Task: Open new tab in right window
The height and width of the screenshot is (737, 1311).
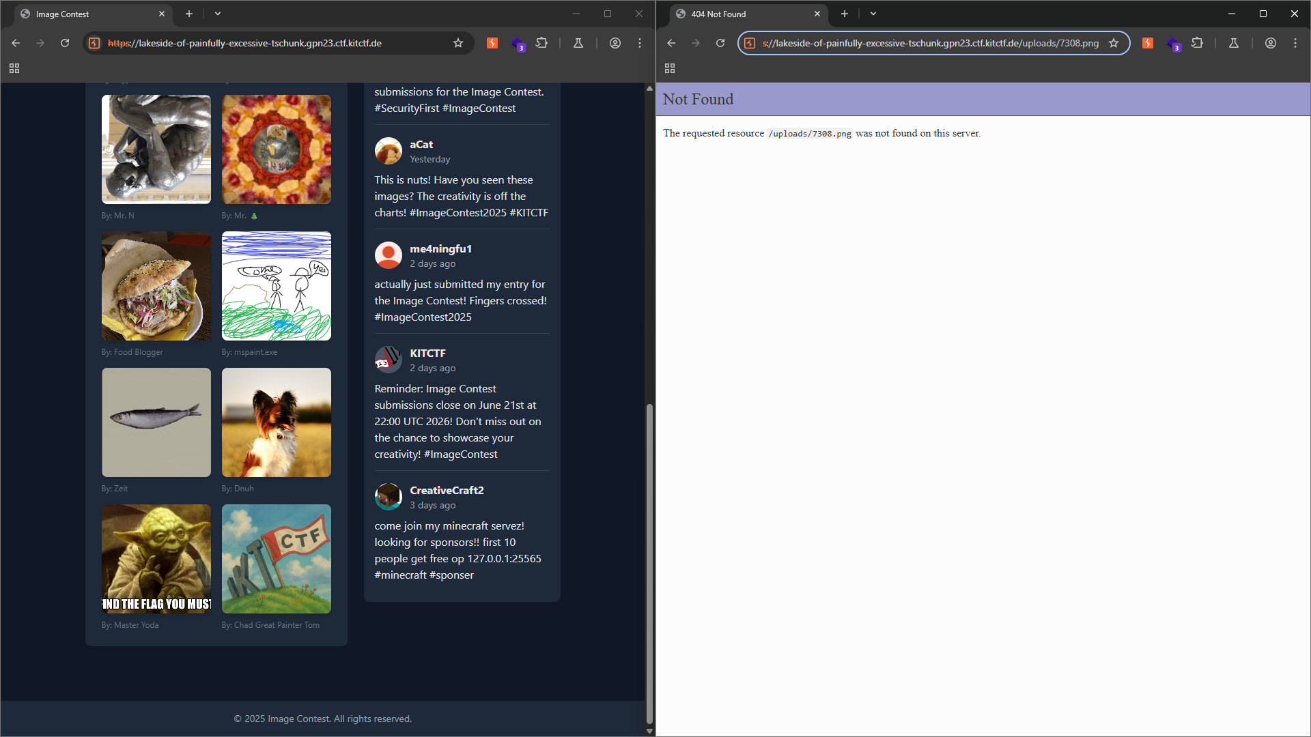Action: 845,14
